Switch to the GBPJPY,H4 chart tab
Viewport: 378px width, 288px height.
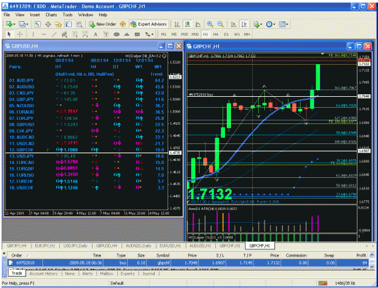(x=17, y=246)
